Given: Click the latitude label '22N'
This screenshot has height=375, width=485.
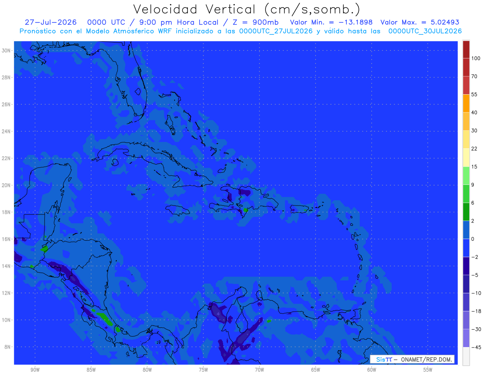Looking at the screenshot, I should point(7,158).
